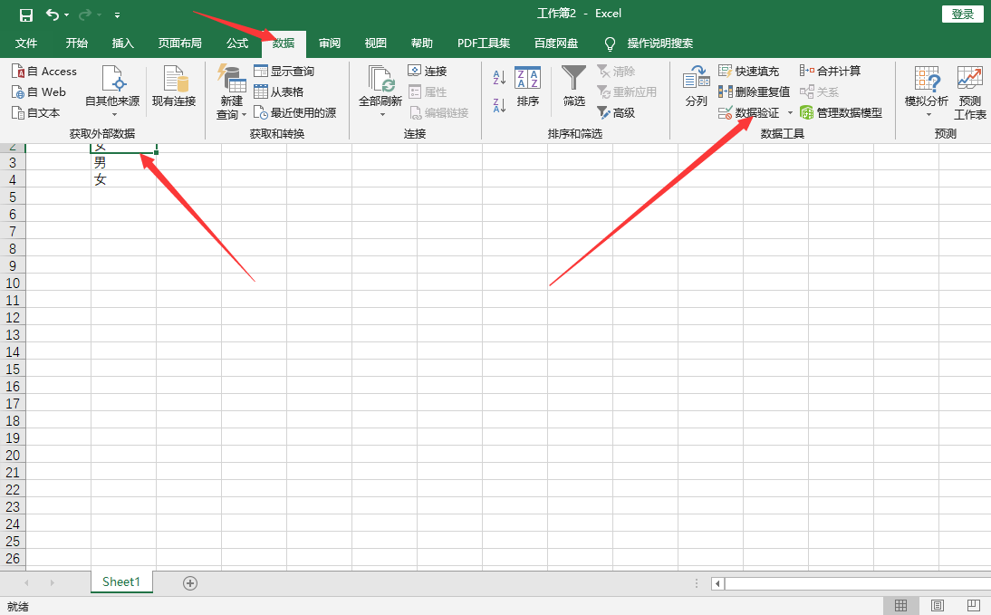Open the File (文件) menu
This screenshot has height=615, width=991.
click(x=26, y=43)
